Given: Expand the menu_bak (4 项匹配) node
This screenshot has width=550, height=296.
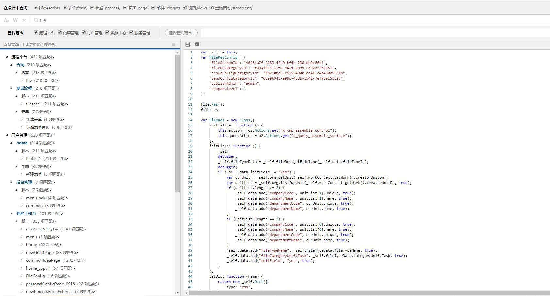Looking at the screenshot, I should pyautogui.click(x=22, y=198).
